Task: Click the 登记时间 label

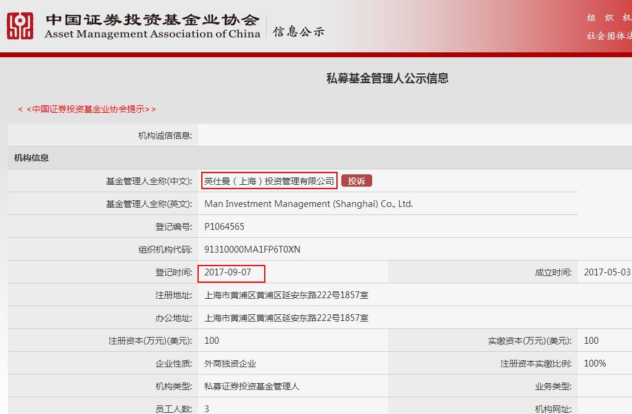Action: (x=173, y=272)
